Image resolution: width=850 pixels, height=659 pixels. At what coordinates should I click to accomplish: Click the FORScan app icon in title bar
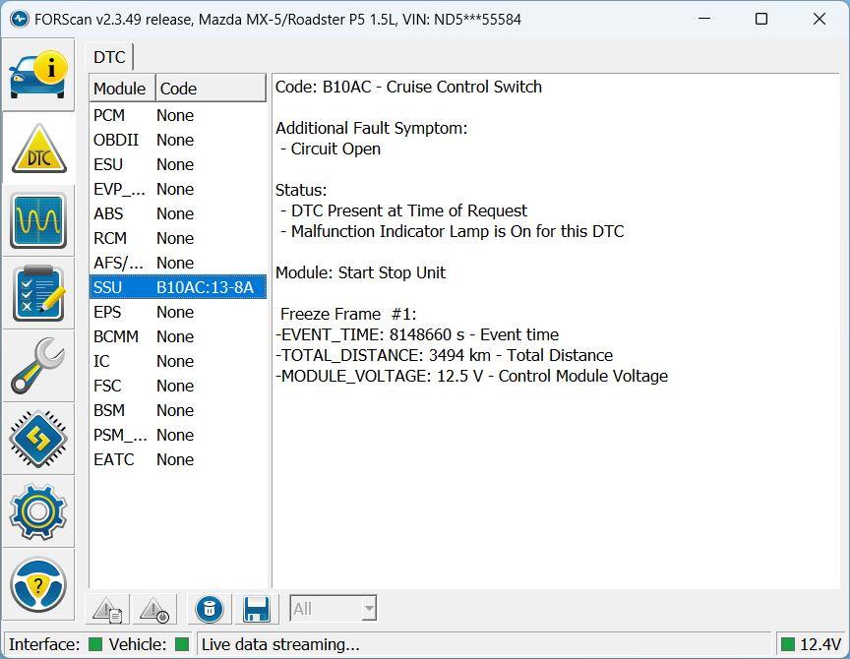click(19, 20)
